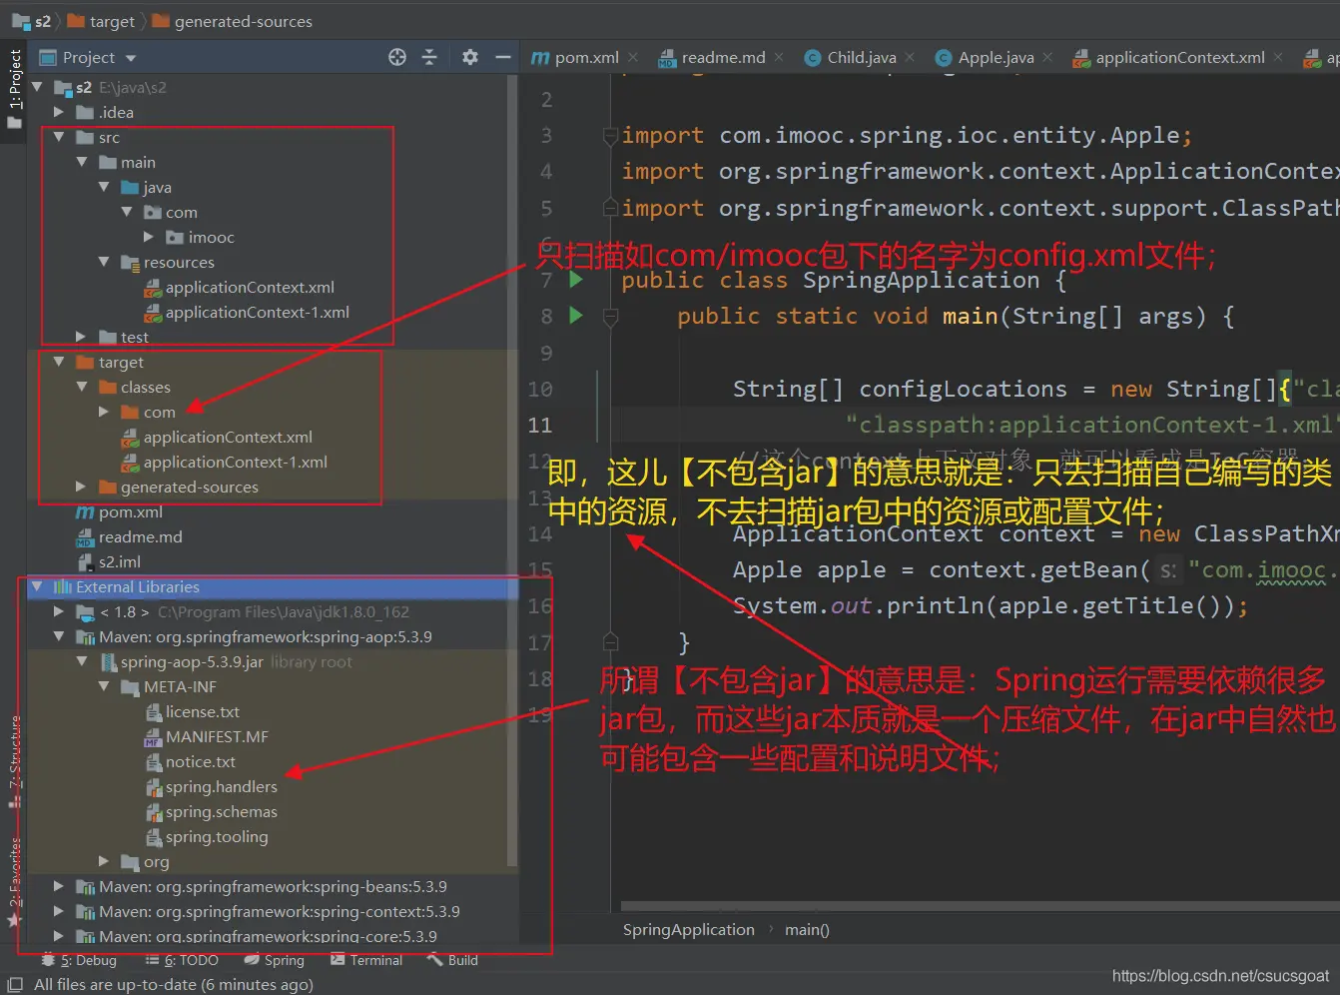
Task: Open Project panel settings gear
Action: click(x=470, y=57)
